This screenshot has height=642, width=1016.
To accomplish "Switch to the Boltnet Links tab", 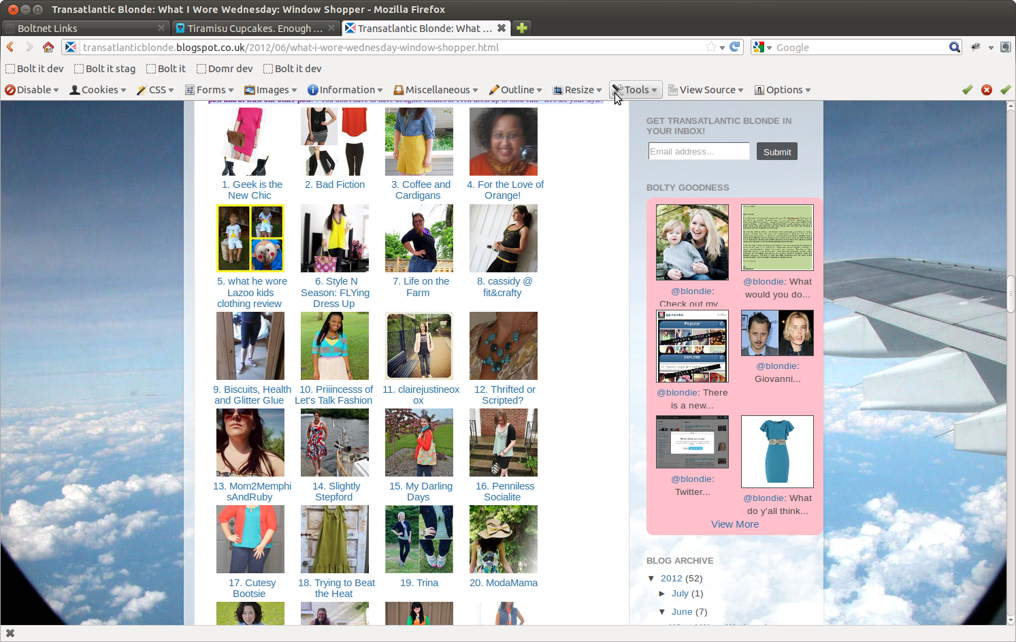I will point(85,28).
